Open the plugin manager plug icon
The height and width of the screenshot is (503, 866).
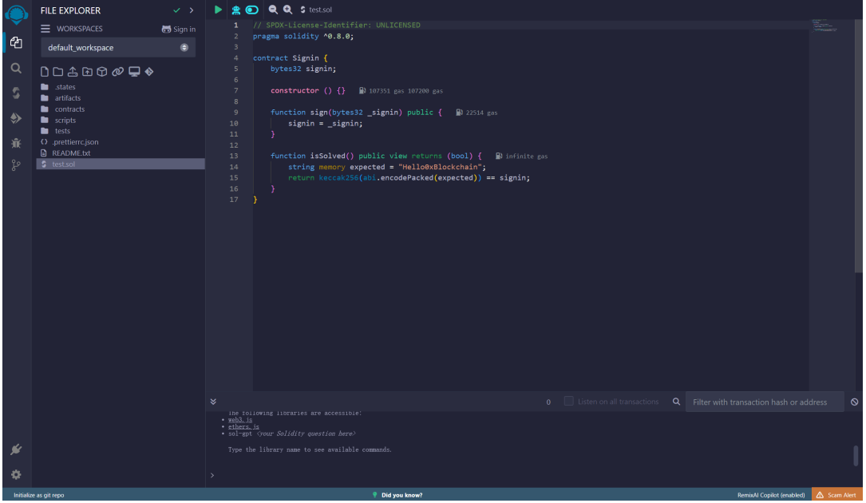tap(16, 450)
